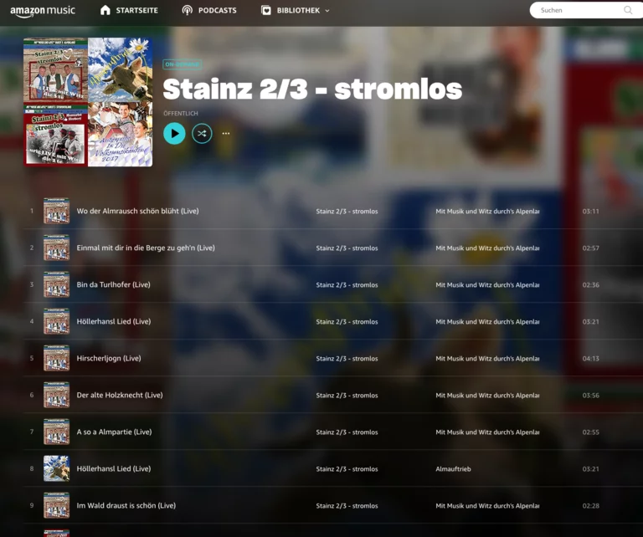Toggle shuffle for the playlist

(202, 134)
